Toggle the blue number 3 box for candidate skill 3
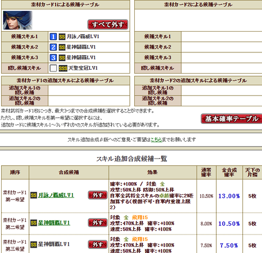262x253 pixels. 53,58
